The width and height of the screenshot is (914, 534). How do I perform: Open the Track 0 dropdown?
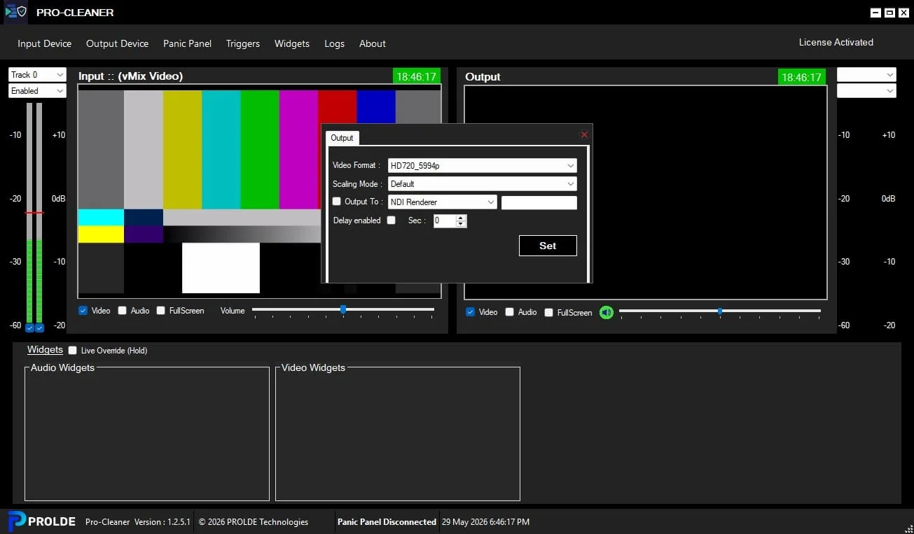coord(37,75)
